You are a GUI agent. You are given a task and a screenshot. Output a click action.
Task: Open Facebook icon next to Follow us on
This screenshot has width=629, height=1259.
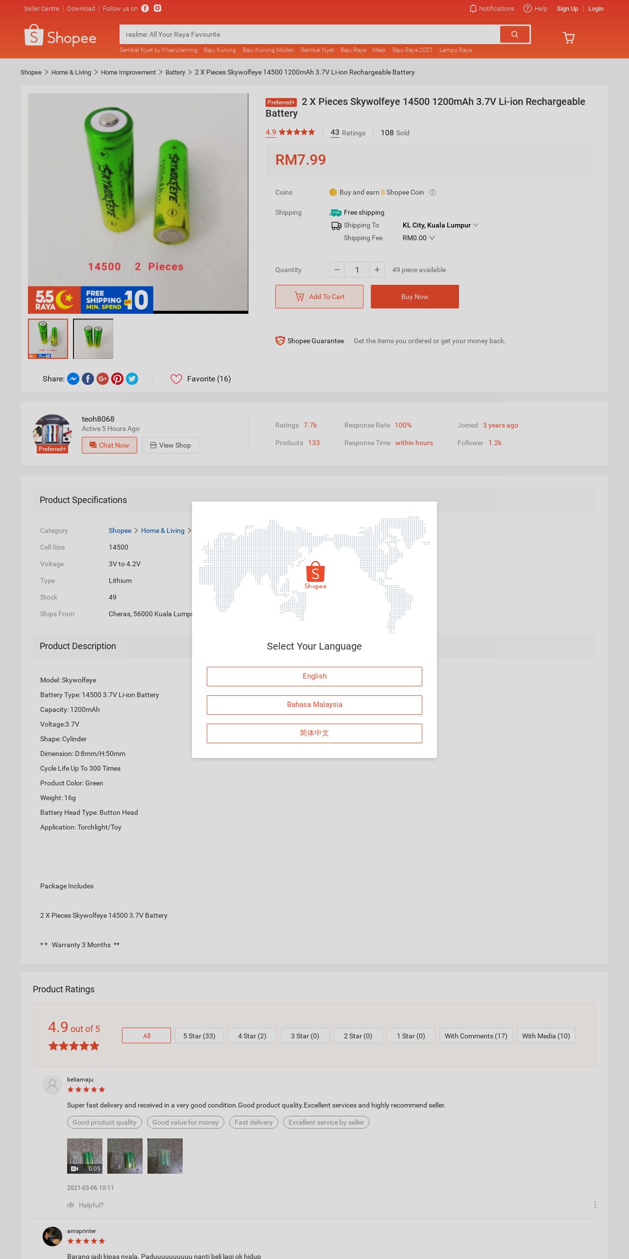pyautogui.click(x=145, y=8)
